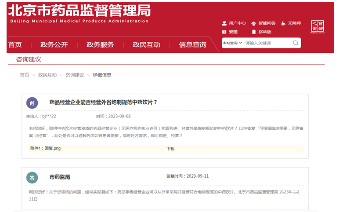Open the 用户中心 text link
The image size is (343, 212).
[x=237, y=23]
